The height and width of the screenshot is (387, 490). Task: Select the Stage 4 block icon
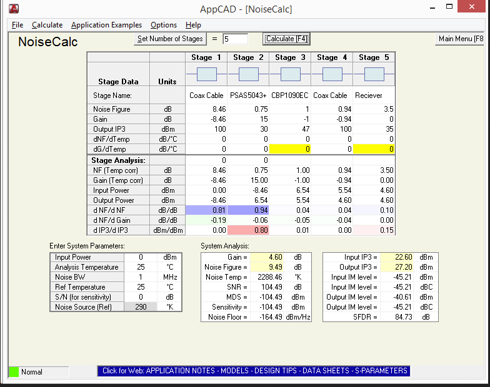tap(332, 74)
